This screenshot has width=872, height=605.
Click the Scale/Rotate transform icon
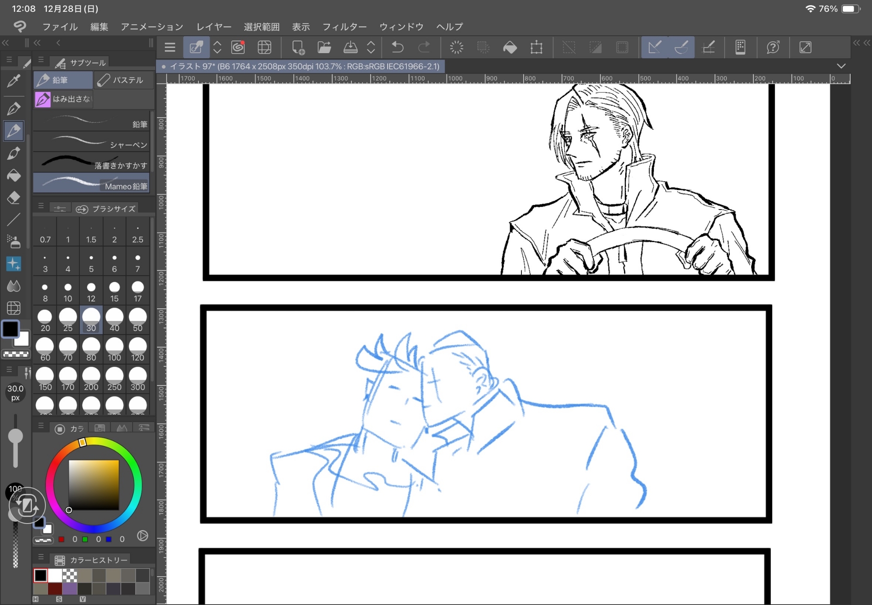pos(536,47)
